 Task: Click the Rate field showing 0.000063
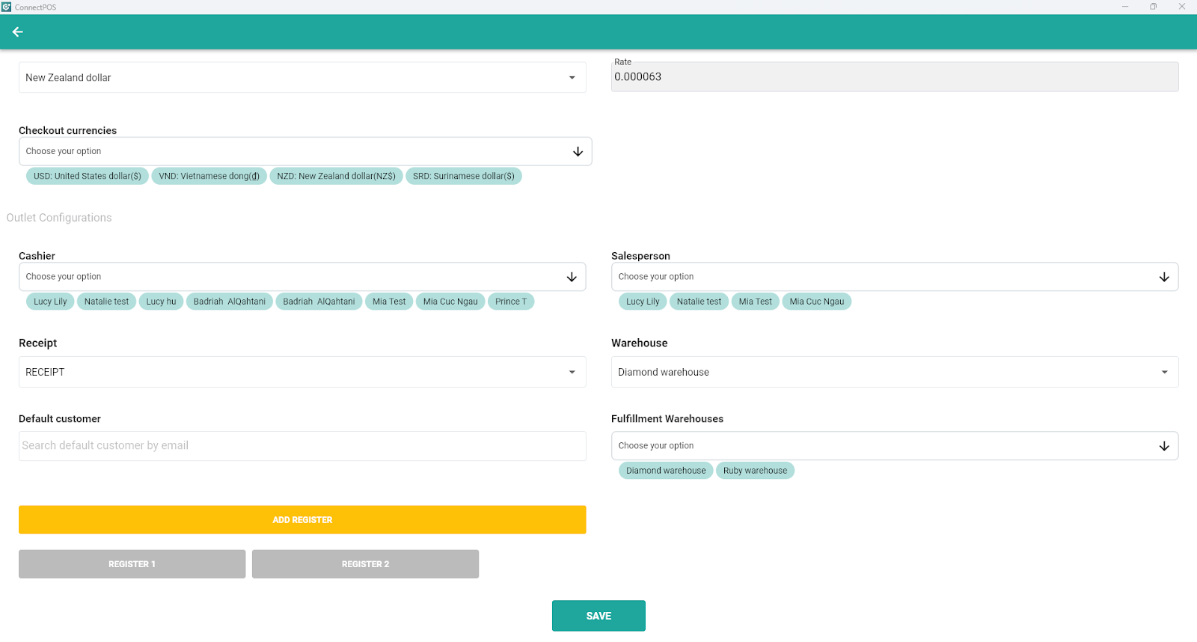click(x=895, y=77)
